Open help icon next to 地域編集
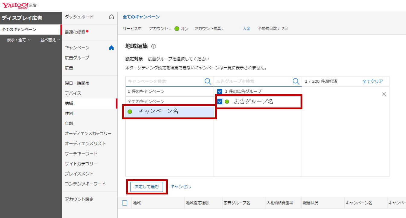This screenshot has height=218, width=406. coord(153,46)
